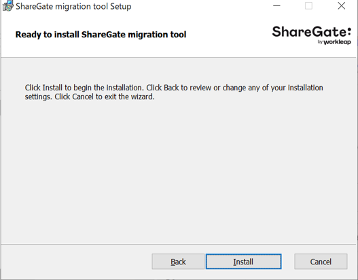Image resolution: width=358 pixels, height=280 pixels.
Task: Open the installer icon system menu
Action: click(7, 6)
